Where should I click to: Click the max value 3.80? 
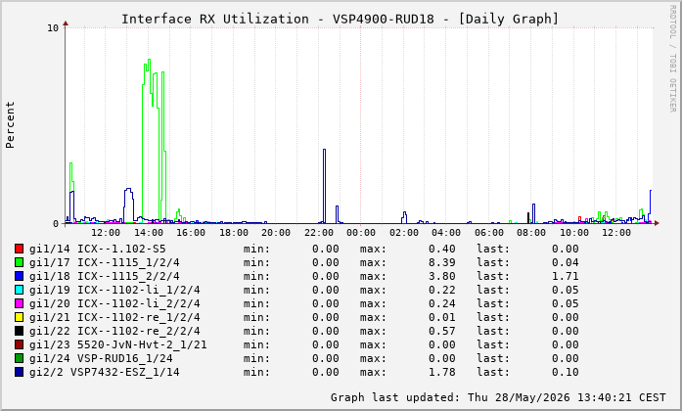pyautogui.click(x=442, y=276)
